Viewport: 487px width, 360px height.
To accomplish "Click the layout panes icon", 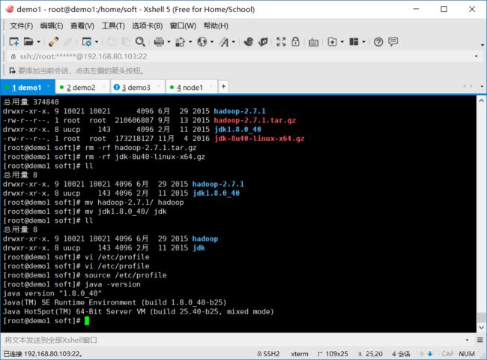I will 354,42.
